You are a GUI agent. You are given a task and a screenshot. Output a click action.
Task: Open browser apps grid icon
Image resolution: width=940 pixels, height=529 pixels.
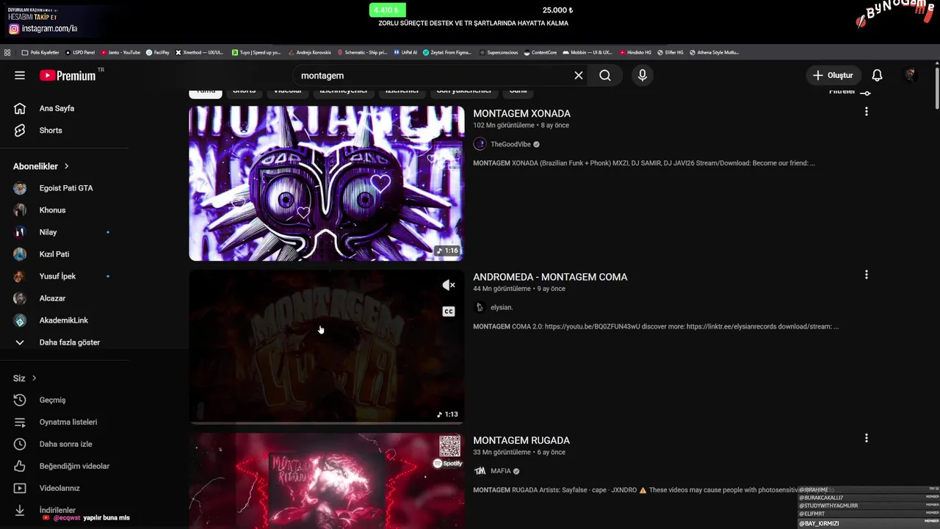click(7, 52)
